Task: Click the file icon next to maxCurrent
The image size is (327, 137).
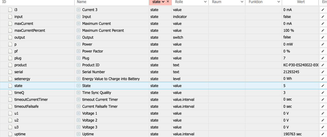Action: 10,23
